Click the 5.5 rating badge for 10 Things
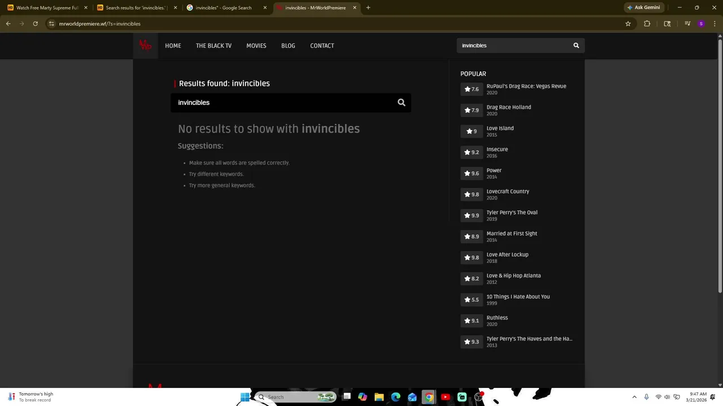 [472, 299]
